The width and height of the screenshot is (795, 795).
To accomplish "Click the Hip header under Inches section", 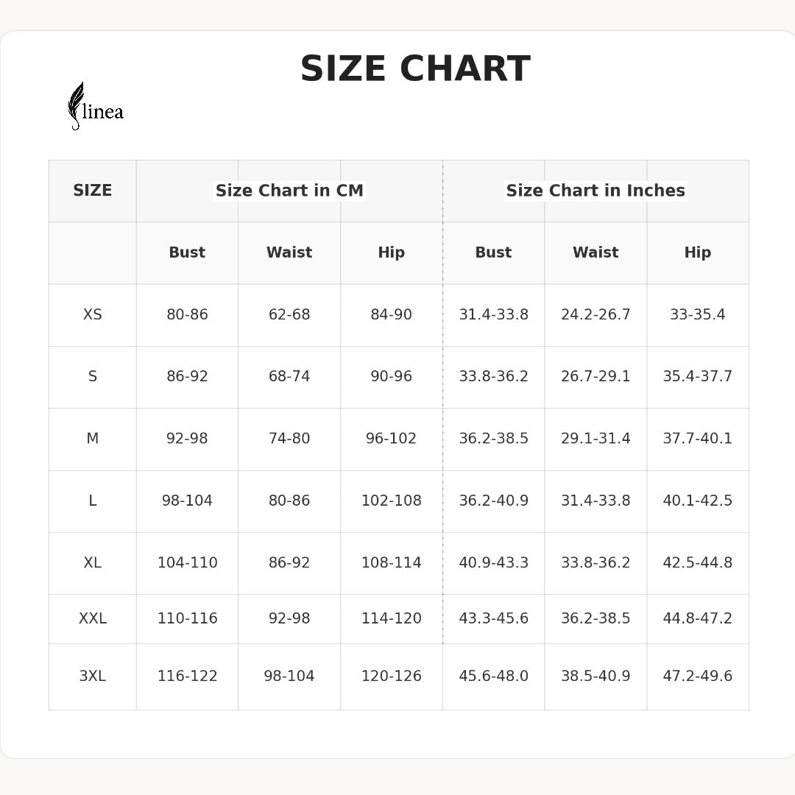I will (697, 252).
